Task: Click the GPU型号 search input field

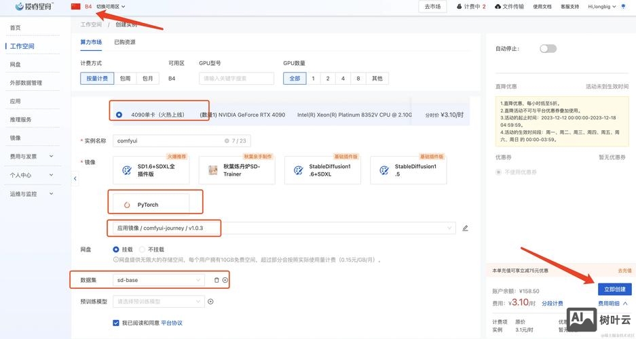Action: (x=236, y=79)
